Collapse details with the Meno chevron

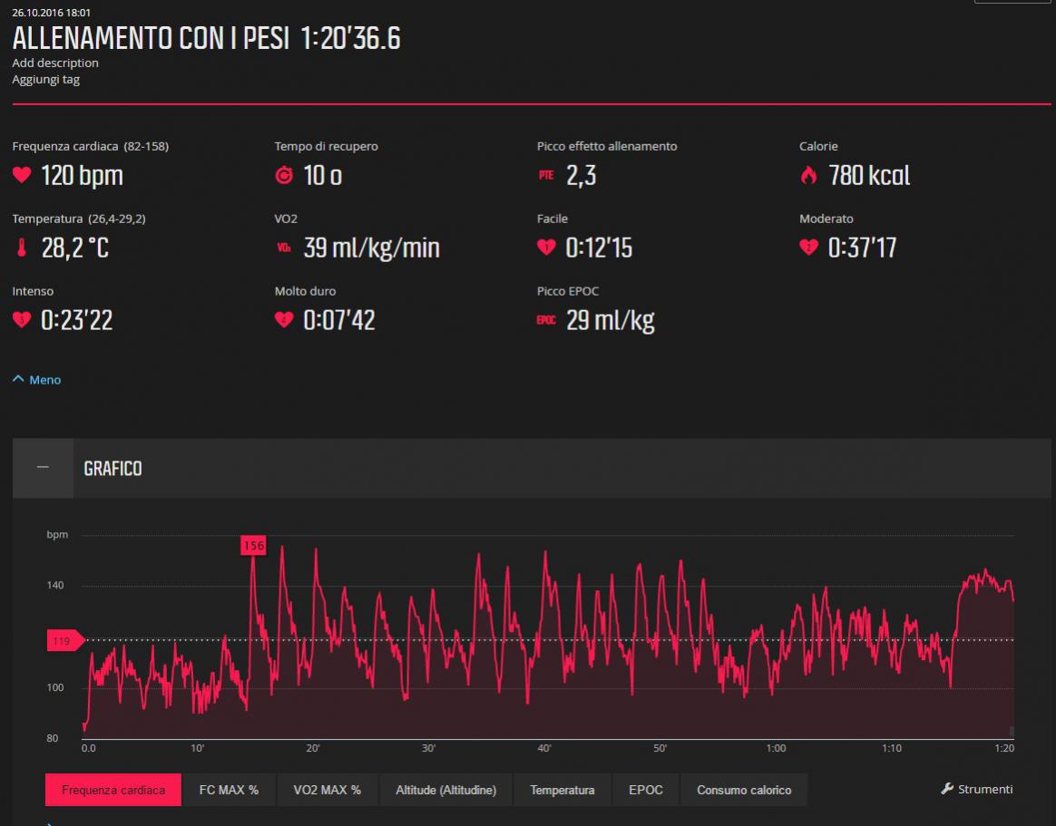[x=19, y=379]
